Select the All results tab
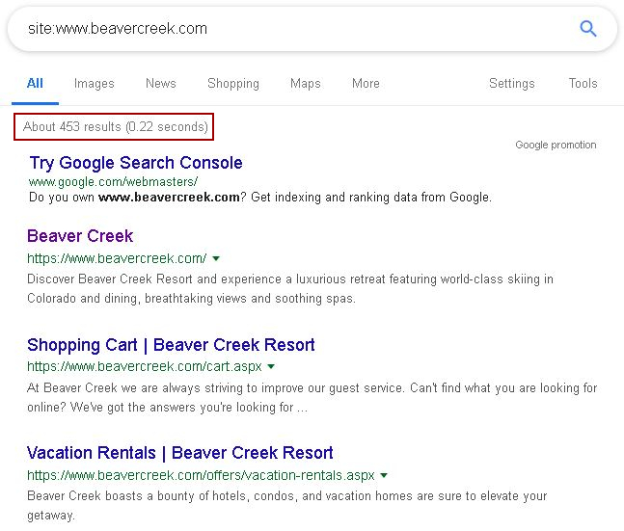The width and height of the screenshot is (624, 531). tap(35, 83)
